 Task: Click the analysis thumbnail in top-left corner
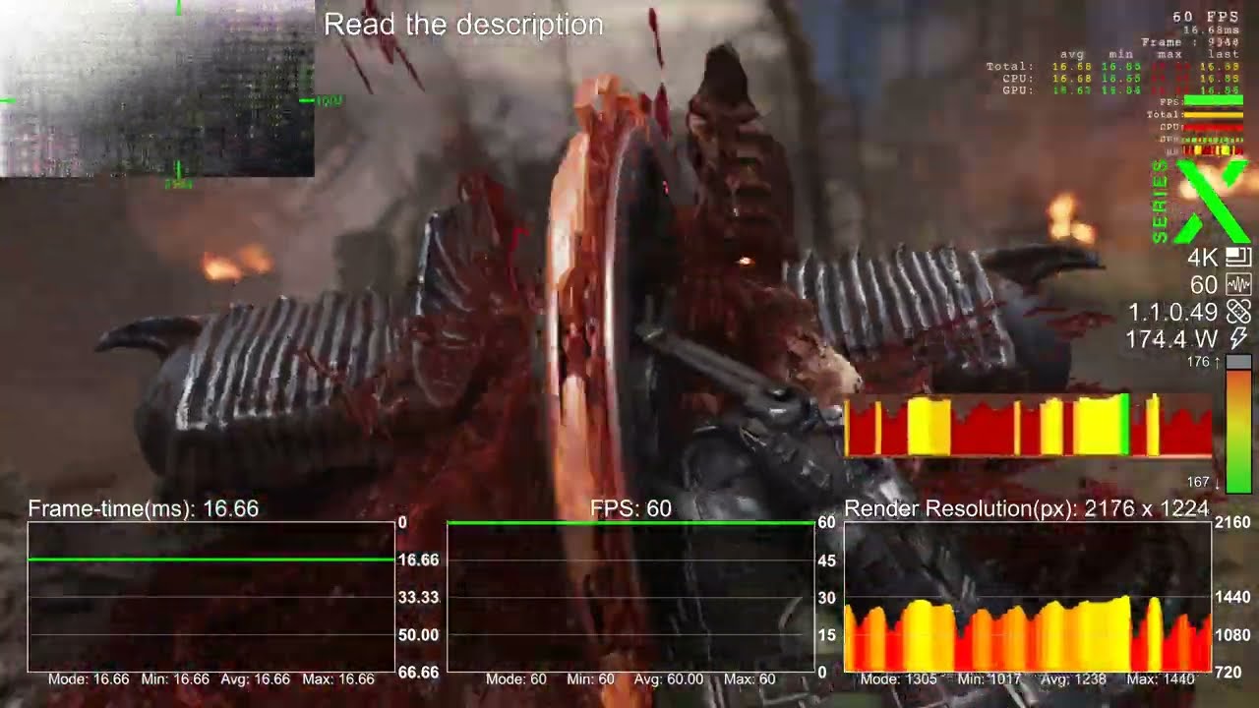[157, 88]
